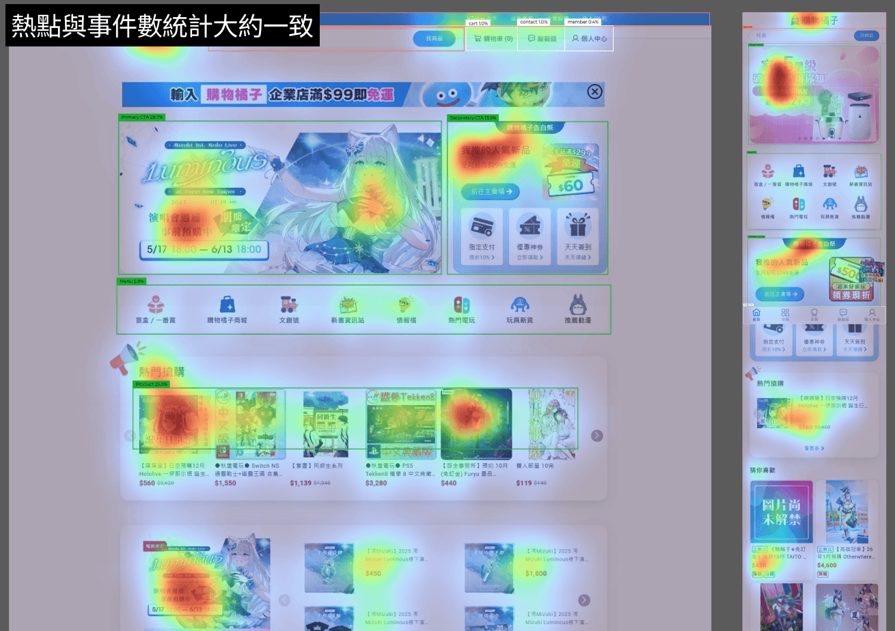This screenshot has height=631, width=895.
Task: Click the mobile 領券現折 coupon image
Action: tap(851, 279)
